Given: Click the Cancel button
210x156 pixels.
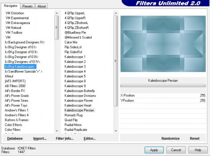Looking at the screenshot, I should coord(176,150).
